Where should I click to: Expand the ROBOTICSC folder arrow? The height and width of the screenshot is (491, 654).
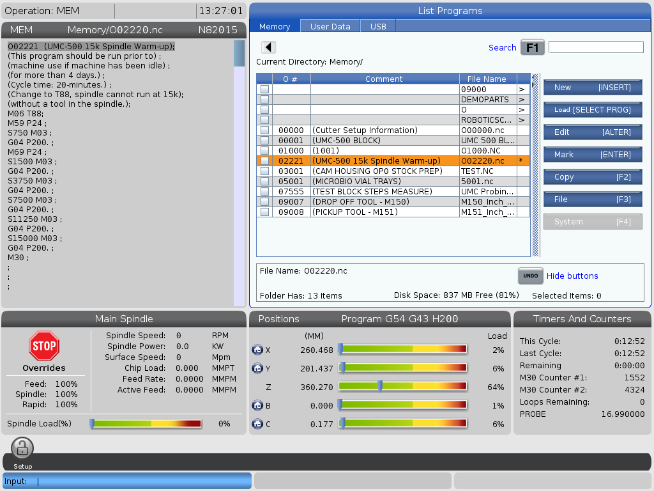521,120
